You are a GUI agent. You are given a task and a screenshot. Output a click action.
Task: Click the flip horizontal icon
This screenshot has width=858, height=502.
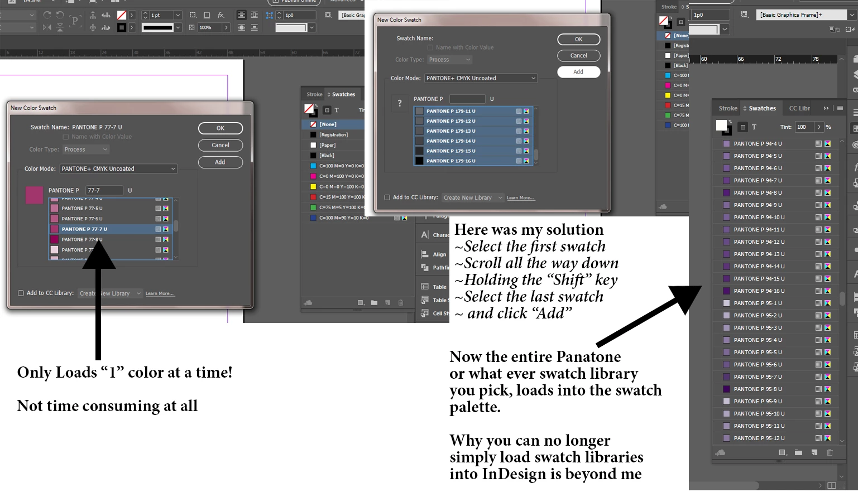pyautogui.click(x=47, y=27)
